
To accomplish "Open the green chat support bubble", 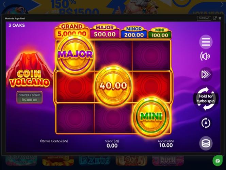I will tap(217, 161).
